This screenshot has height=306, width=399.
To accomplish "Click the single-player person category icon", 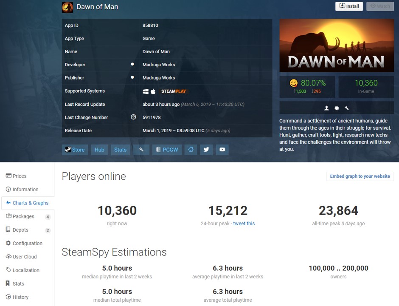I will click(326, 108).
